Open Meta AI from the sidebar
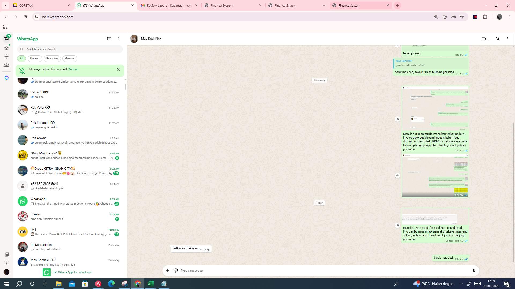This screenshot has width=515, height=289. coord(6,78)
